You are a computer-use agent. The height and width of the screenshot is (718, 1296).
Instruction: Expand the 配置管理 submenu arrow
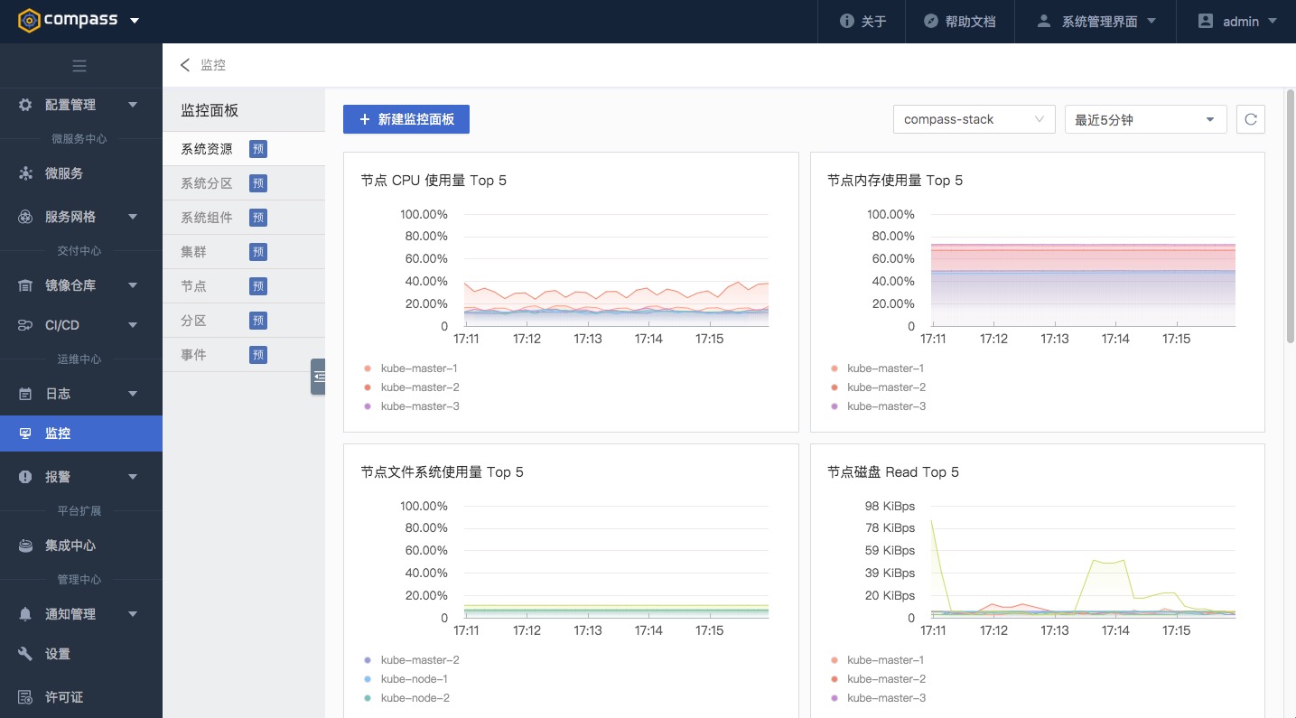pos(133,105)
